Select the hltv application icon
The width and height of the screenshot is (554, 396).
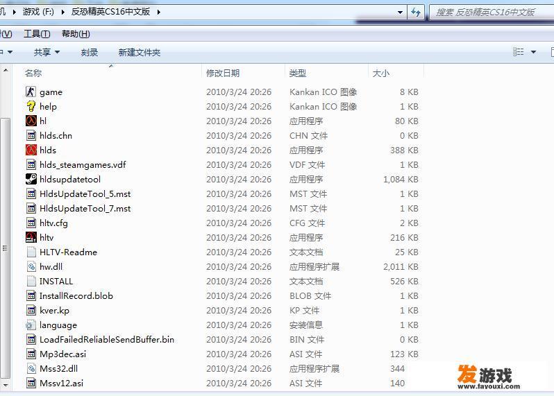31,237
